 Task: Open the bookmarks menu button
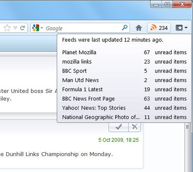pos(181,28)
